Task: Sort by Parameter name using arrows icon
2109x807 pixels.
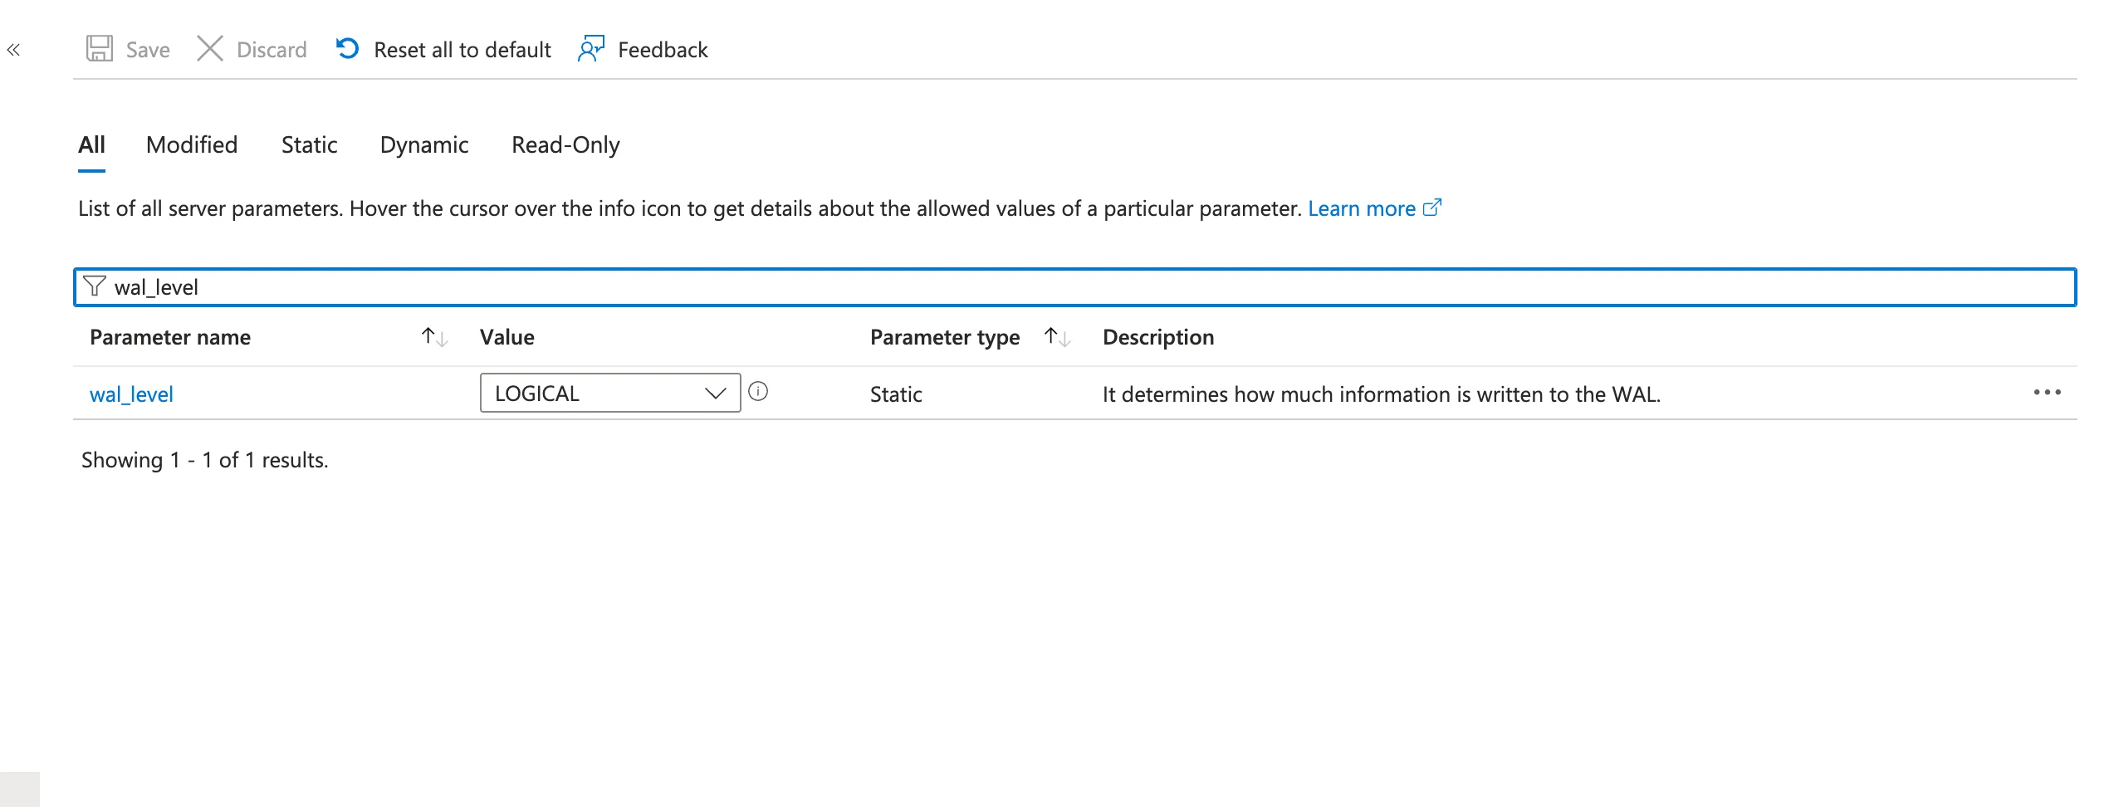Action: coord(434,337)
